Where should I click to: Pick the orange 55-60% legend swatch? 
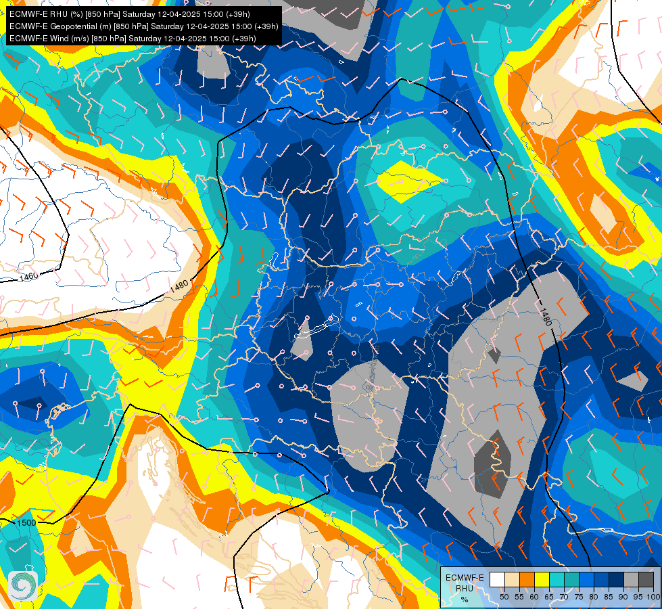tap(527, 579)
